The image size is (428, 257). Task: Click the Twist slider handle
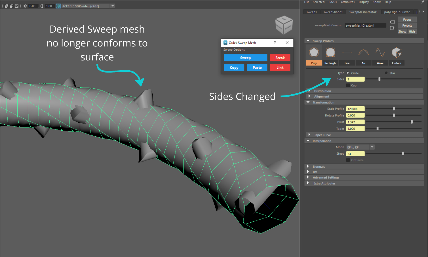(x=412, y=122)
